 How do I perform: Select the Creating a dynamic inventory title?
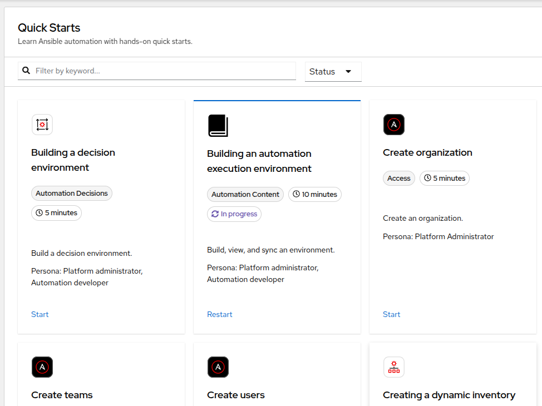pos(449,395)
